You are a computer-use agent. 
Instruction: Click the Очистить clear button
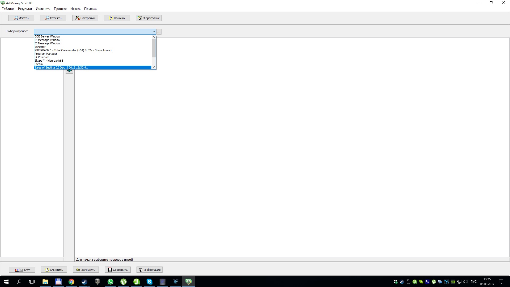point(54,270)
